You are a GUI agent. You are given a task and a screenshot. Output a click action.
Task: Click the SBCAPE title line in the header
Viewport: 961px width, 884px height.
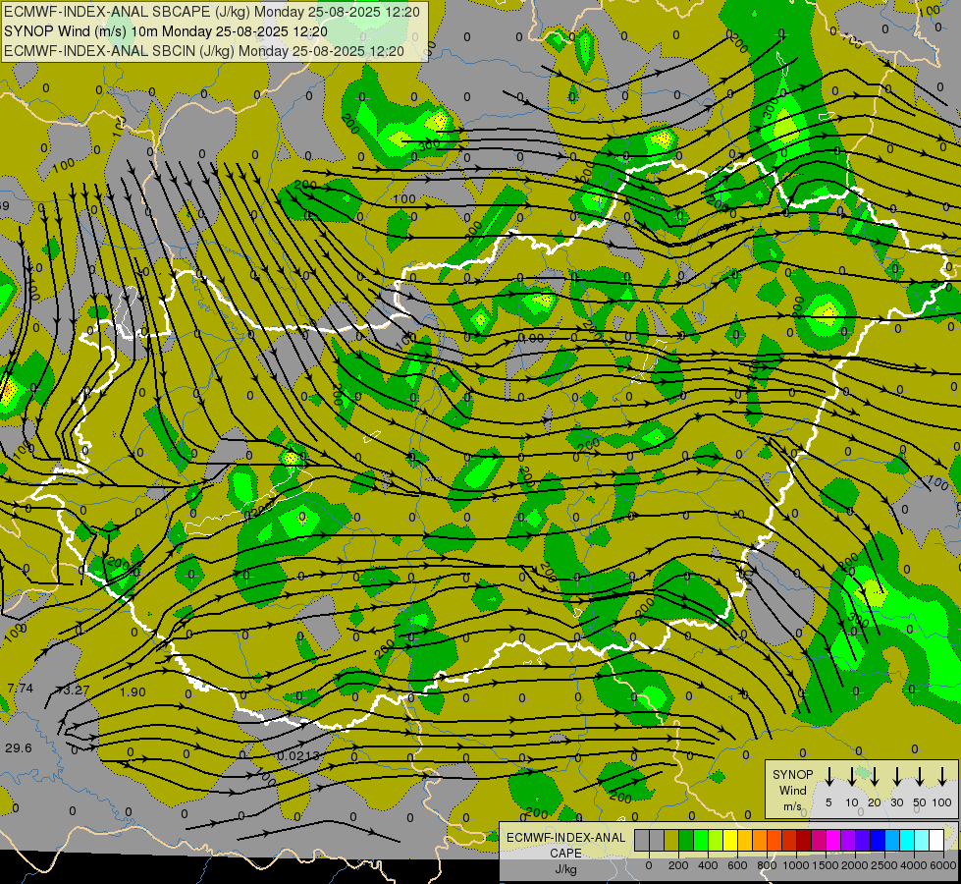click(x=211, y=12)
